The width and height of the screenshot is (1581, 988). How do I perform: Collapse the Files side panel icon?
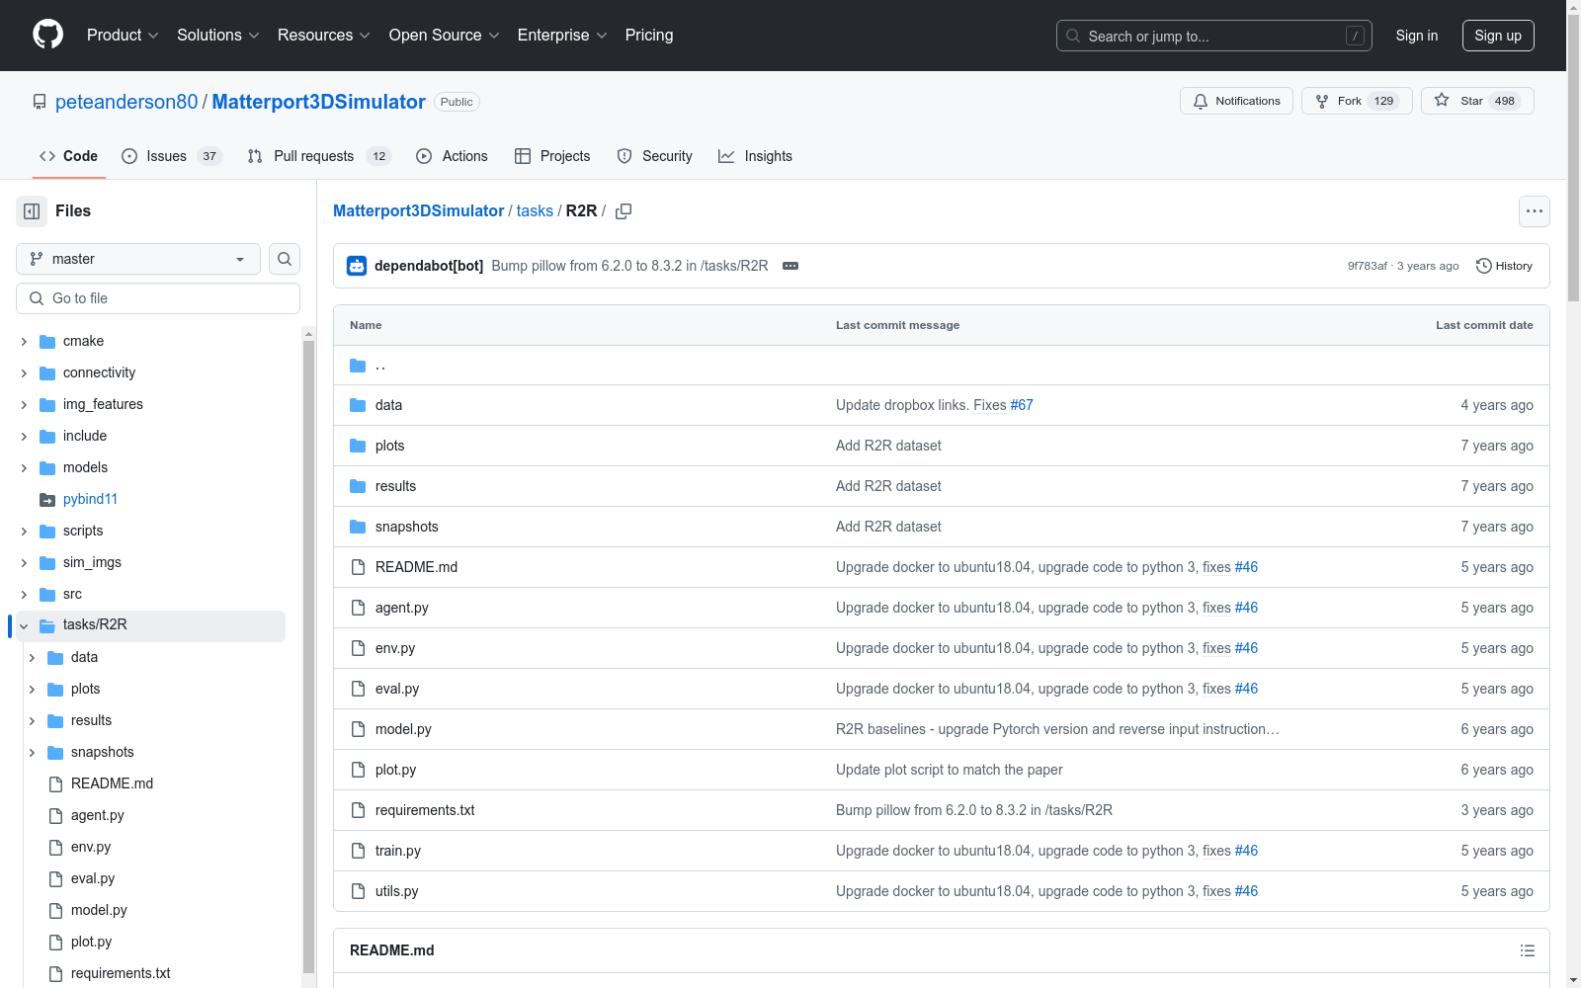pyautogui.click(x=32, y=211)
